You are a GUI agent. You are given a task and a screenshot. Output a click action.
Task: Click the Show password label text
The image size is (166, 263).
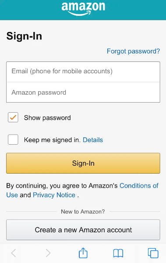point(47,118)
